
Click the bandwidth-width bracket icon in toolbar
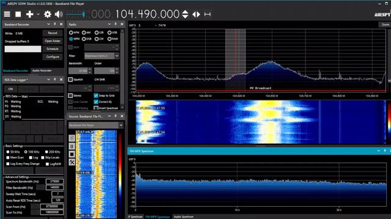[x=208, y=14]
